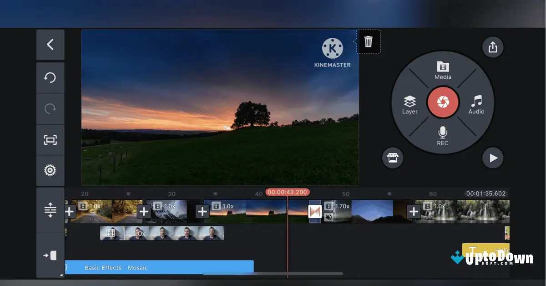This screenshot has width=546, height=286.
Task: Go back using the top-left arrow
Action: pos(50,45)
